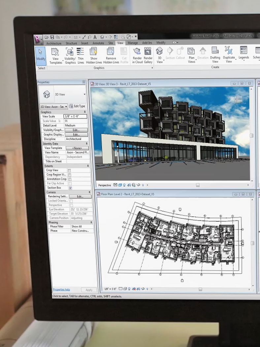Open Graphics panel dialog launcher arrow
This screenshot has width=260, height=347.
152,68
